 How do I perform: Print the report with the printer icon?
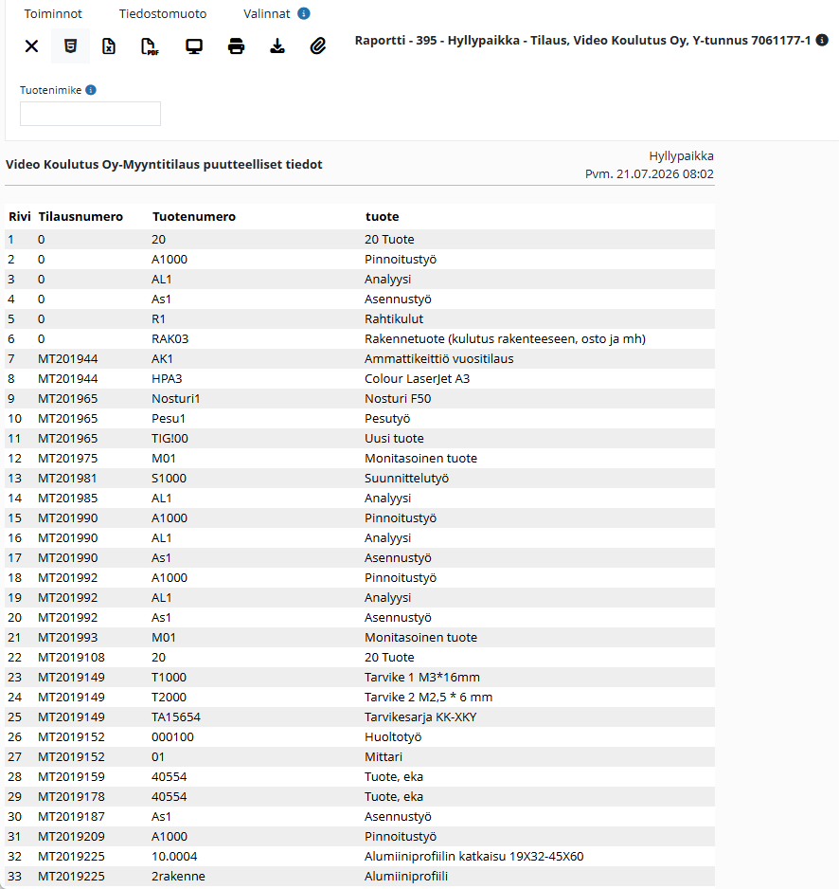pos(236,45)
